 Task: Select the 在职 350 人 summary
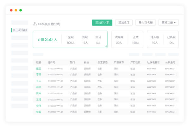[x=47, y=40]
